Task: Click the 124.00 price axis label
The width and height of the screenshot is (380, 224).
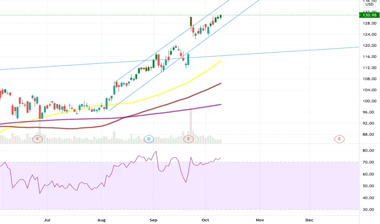Action: [x=369, y=34]
